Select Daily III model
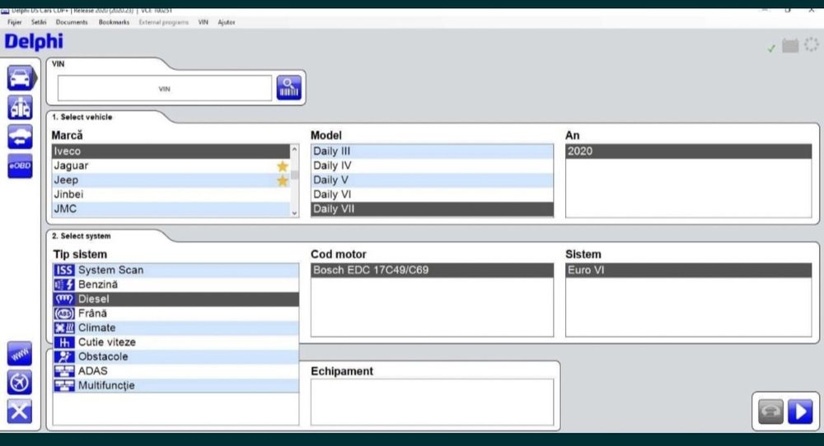 pos(432,151)
